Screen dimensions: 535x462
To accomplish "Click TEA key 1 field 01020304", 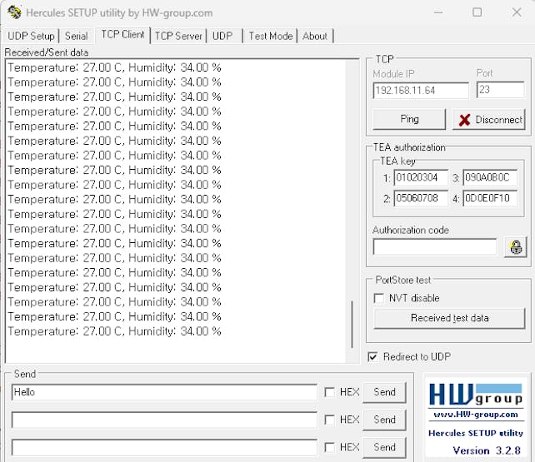I will (x=421, y=177).
